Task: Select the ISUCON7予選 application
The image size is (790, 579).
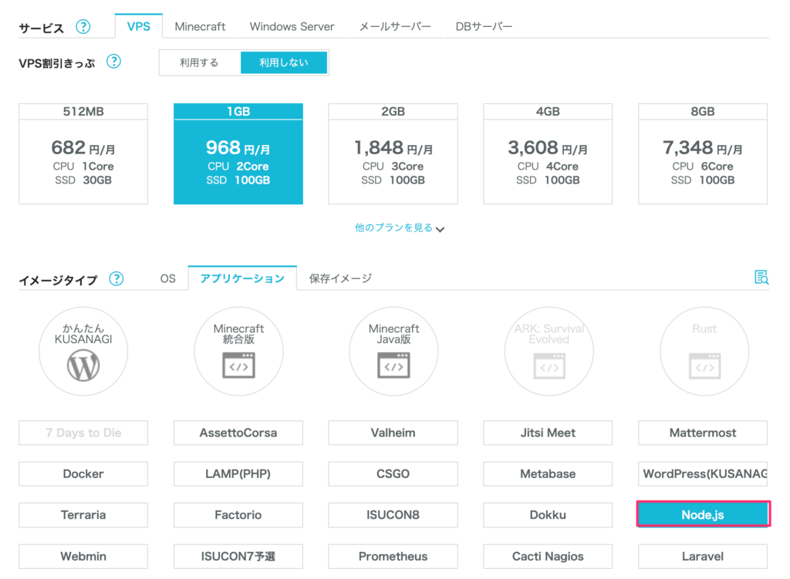Action: tap(238, 557)
